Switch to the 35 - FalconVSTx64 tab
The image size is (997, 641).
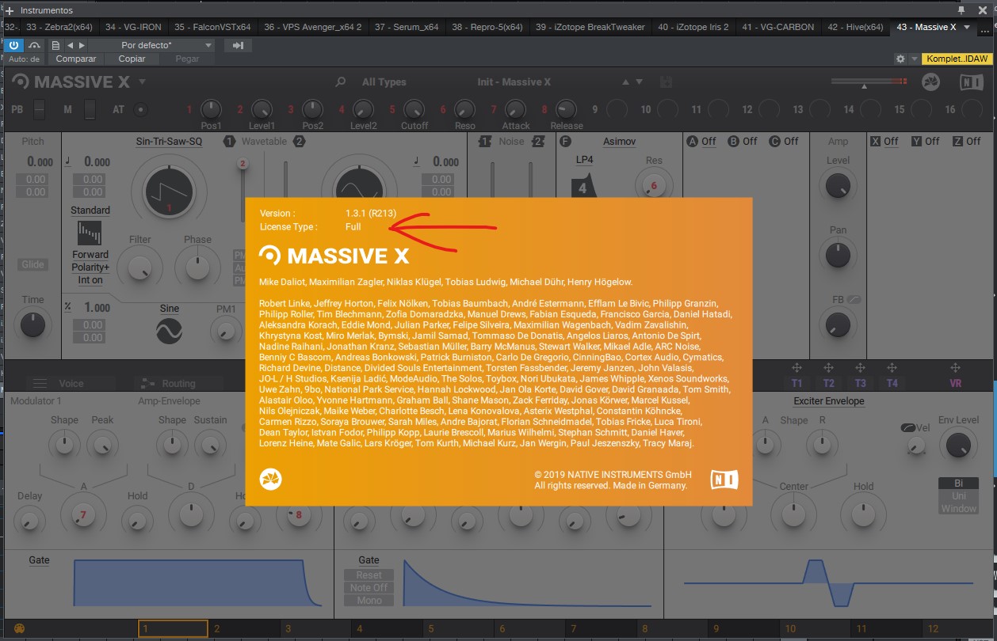pyautogui.click(x=212, y=27)
